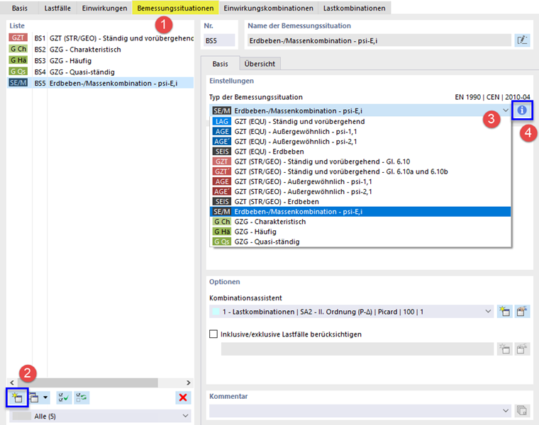Click the edit name icon beside the name field
Viewport: 539px width, 425px height.
[x=522, y=40]
